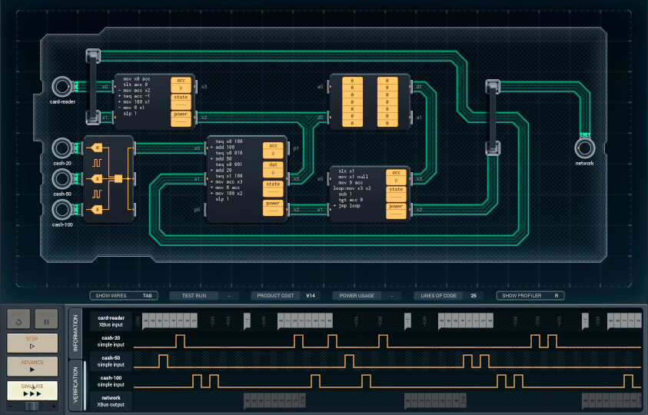Click the cash-100 input port

[x=62, y=210]
